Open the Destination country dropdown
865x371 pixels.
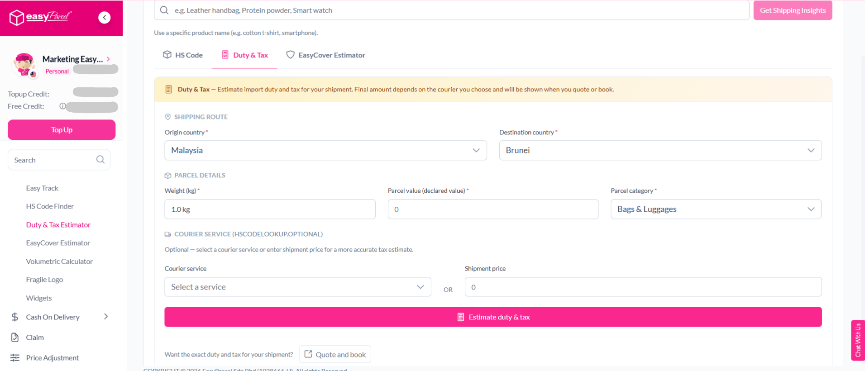click(660, 150)
